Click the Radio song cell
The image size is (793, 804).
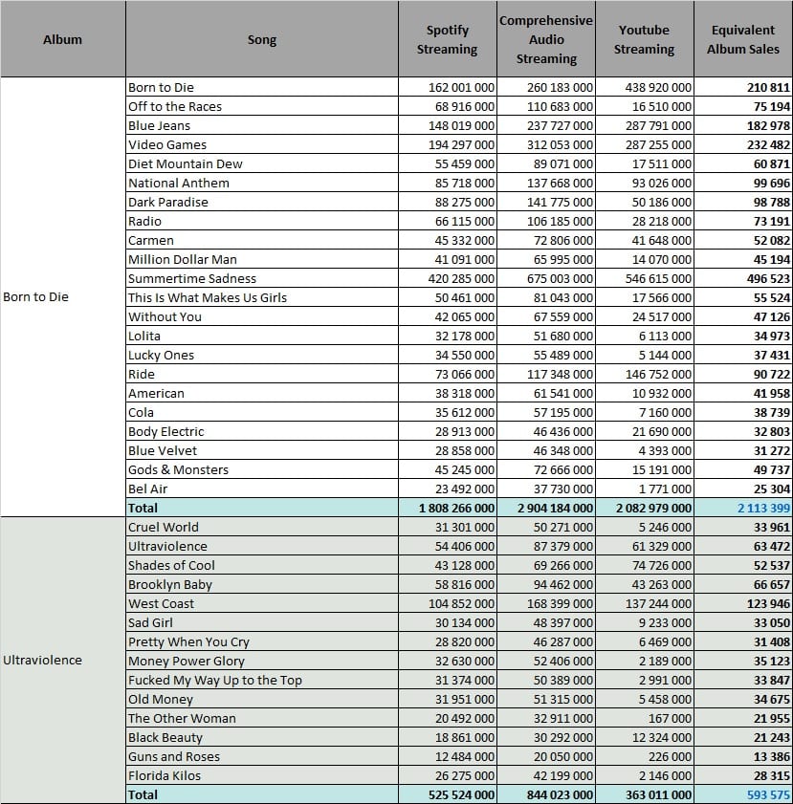click(x=261, y=221)
